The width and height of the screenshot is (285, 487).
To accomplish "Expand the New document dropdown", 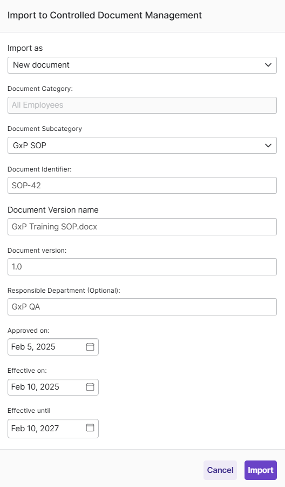I will pyautogui.click(x=142, y=65).
